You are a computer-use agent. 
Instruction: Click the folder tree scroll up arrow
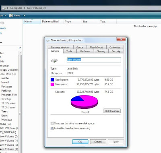tap(20, 53)
